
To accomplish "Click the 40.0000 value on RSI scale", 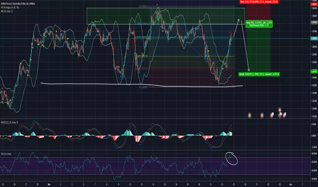I will (314, 170).
